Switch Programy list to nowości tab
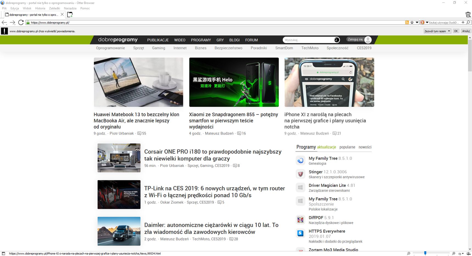472x256 pixels. (x=365, y=147)
